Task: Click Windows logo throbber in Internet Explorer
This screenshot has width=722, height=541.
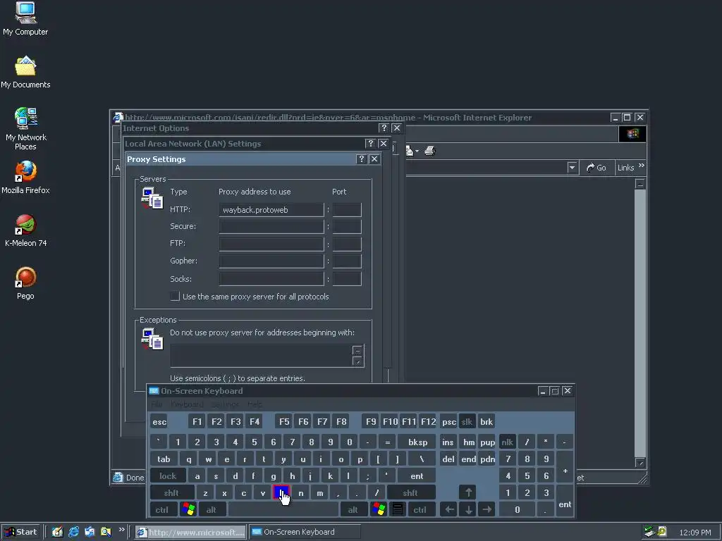Action: pos(632,133)
